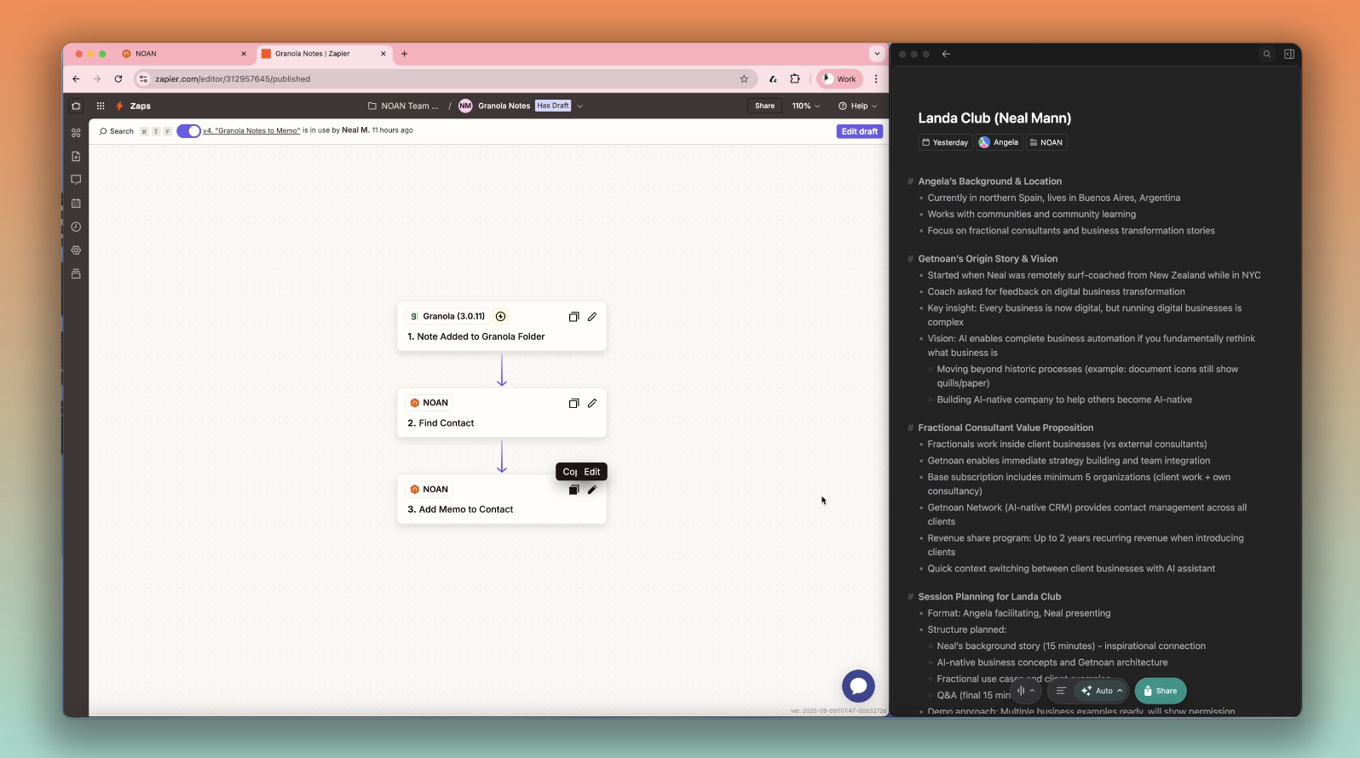Click Landa Club (Neal Mann) title
Image resolution: width=1360 pixels, height=758 pixels.
994,118
